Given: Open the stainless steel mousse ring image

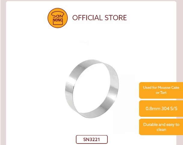Looking at the screenshot, I should [x=92, y=89].
